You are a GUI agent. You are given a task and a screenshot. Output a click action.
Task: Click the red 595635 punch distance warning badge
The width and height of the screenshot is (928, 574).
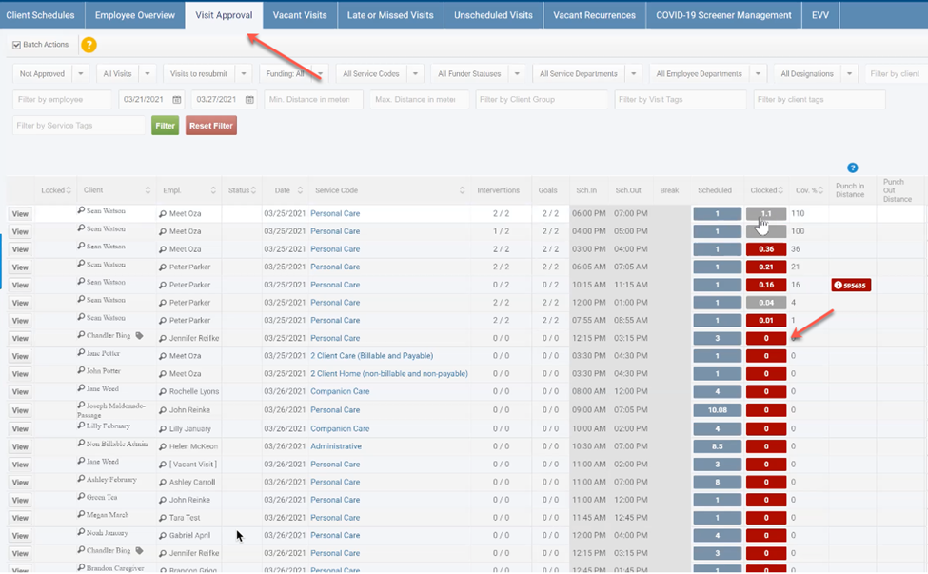[851, 285]
